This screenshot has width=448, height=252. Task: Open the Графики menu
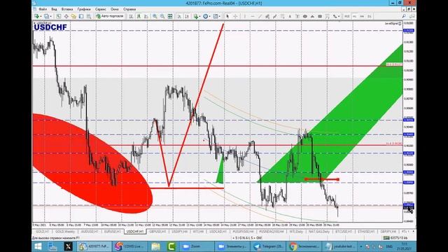click(x=84, y=9)
